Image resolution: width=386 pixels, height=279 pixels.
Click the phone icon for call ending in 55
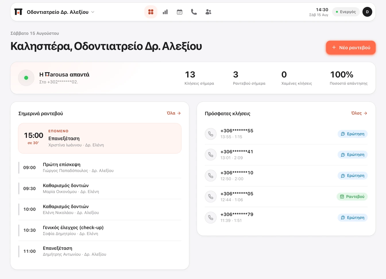[x=211, y=134]
